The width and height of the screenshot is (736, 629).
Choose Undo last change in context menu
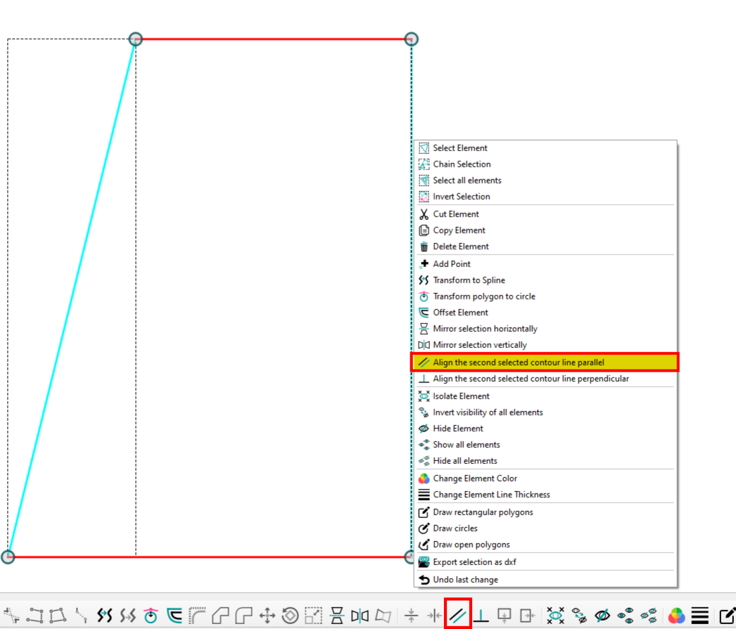pos(465,580)
